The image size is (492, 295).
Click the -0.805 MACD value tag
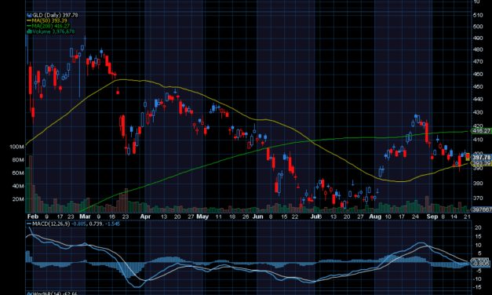(481, 264)
